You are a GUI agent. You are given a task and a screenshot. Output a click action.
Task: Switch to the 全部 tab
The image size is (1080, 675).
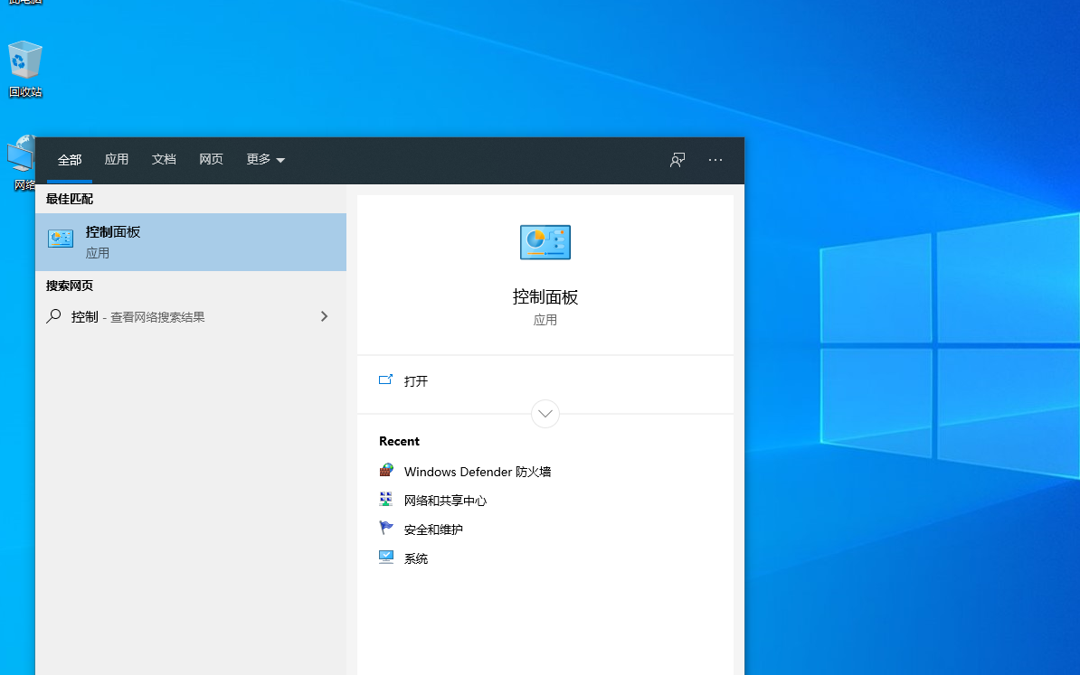click(70, 160)
